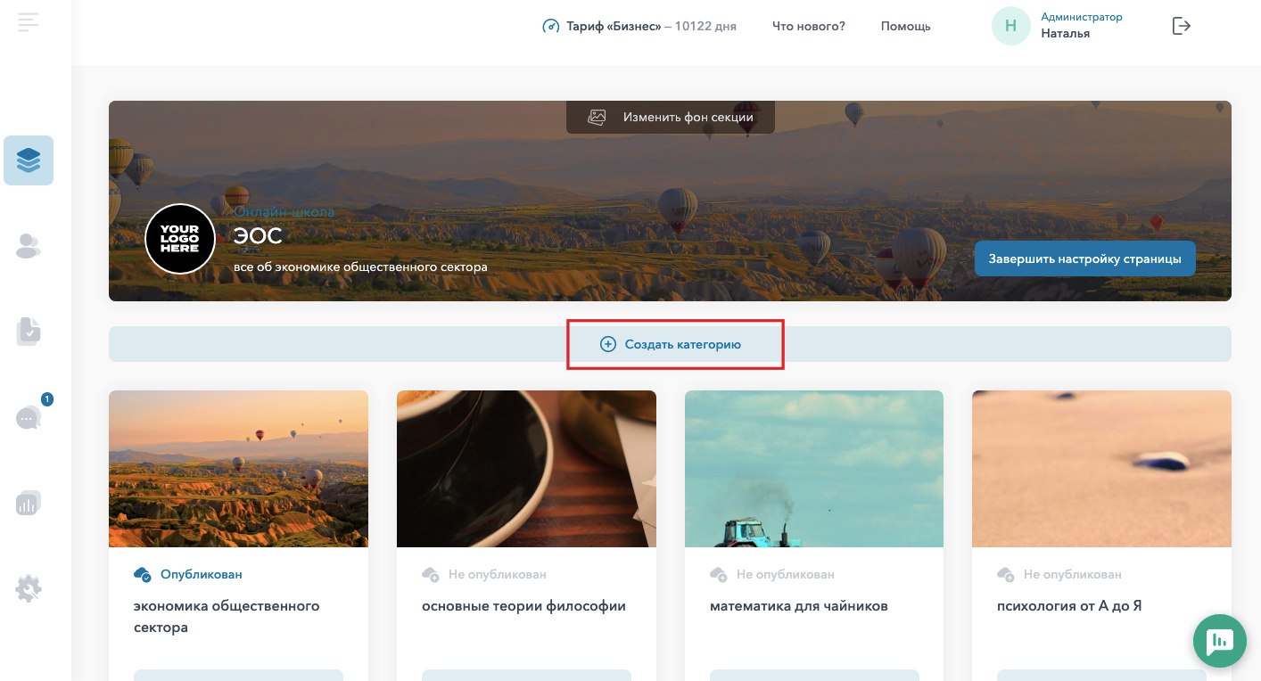Screen dimensions: 1261x681
Task: Open the courses layers sidebar icon
Action: tap(29, 160)
